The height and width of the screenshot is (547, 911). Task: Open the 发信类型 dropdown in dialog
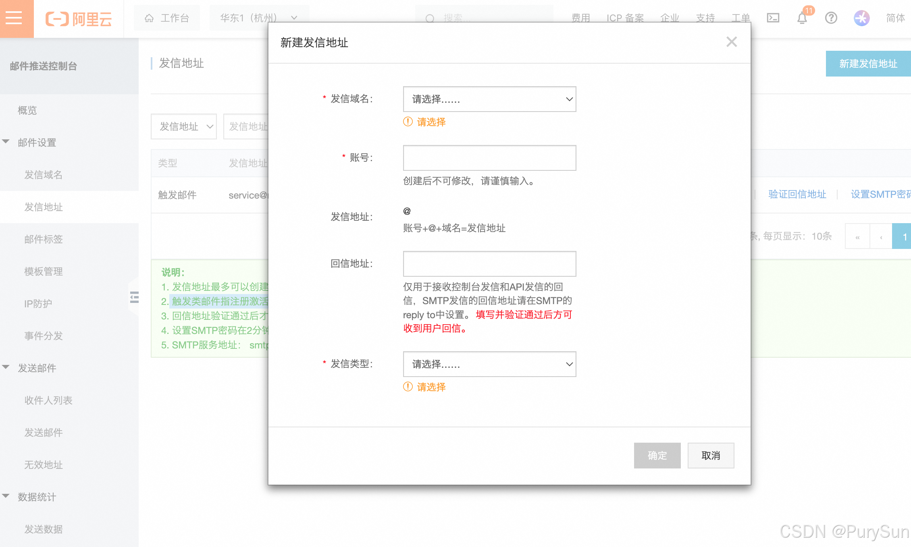tap(489, 364)
